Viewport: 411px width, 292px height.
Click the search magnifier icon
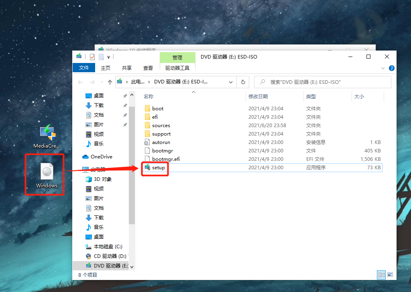pyautogui.click(x=262, y=82)
